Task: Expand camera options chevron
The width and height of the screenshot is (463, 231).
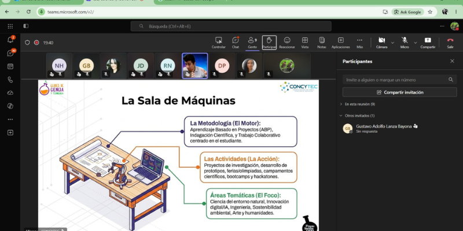Action: [x=392, y=43]
